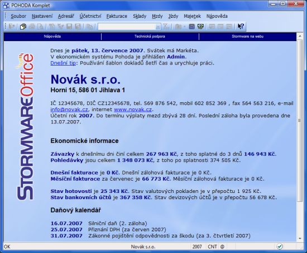Screen dimensions: 307x253
Task: Click the Ekonomické informace heading
Action: pos(84,141)
